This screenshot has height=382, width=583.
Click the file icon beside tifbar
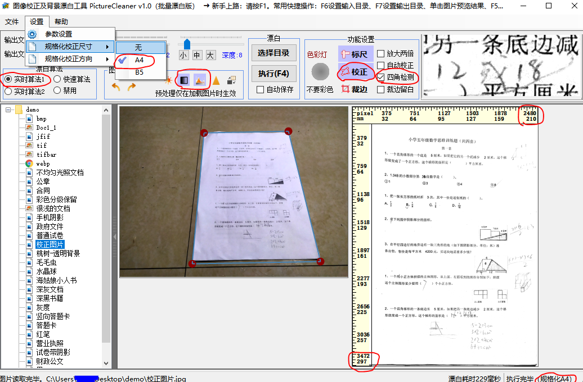(x=29, y=154)
